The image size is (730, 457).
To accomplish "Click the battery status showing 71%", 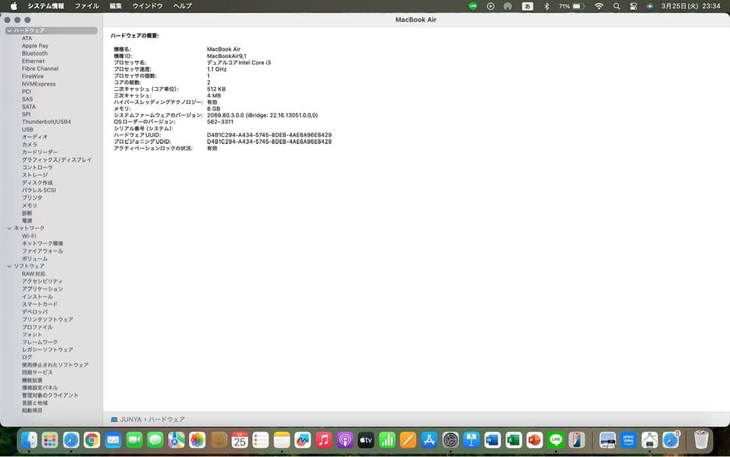I will 572,5.
